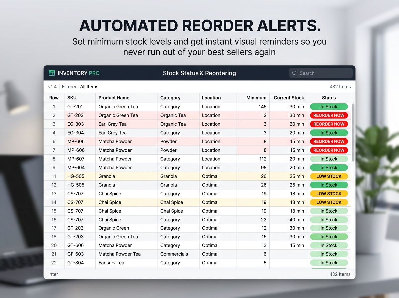The height and width of the screenshot is (298, 399).
Task: Sort by the Minimum column header
Action: [x=256, y=98]
